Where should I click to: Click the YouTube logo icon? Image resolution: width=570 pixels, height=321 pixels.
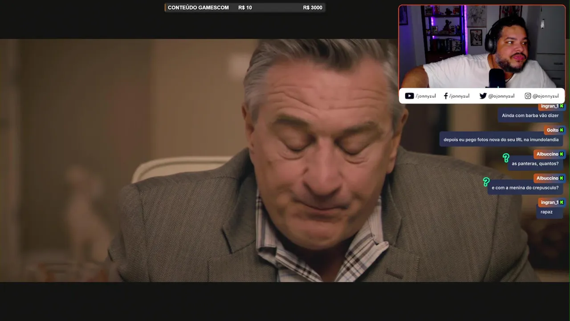409,96
